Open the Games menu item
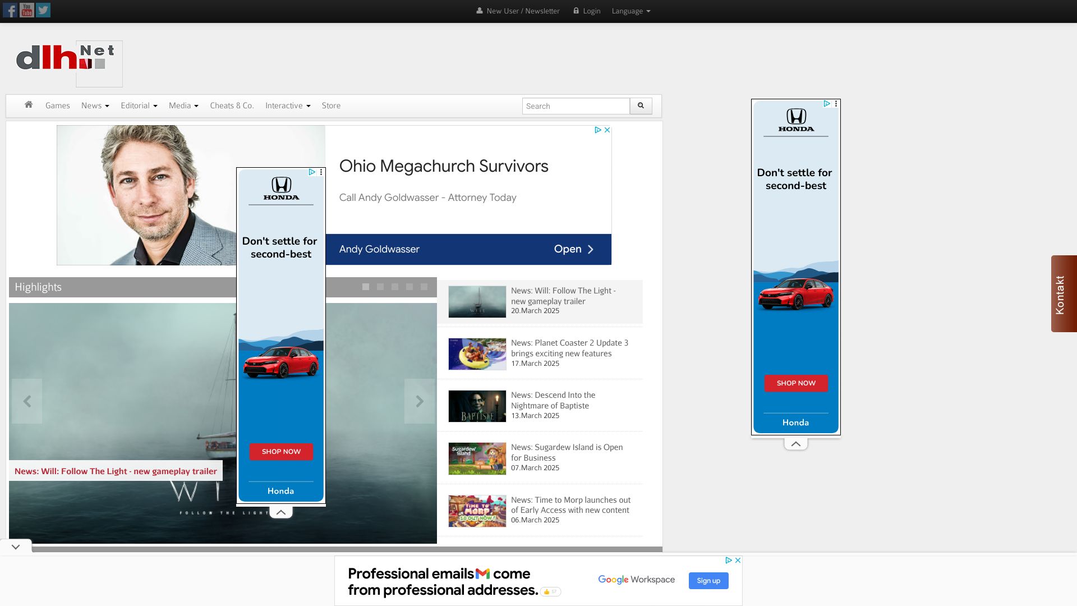 pyautogui.click(x=57, y=105)
